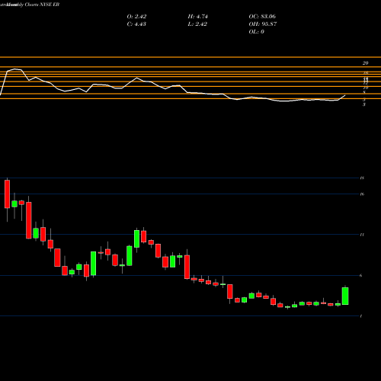This screenshot has height=381, width=381.
Task: Click the chart title ending 'Charts NYSE EB'
Action: [30, 5]
